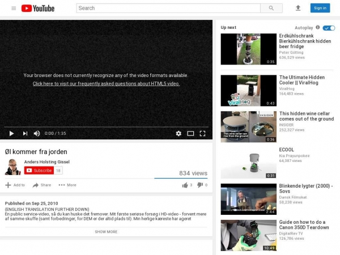This screenshot has height=255, width=340.
Task: Expand description with SHOW MORE
Action: [106, 232]
